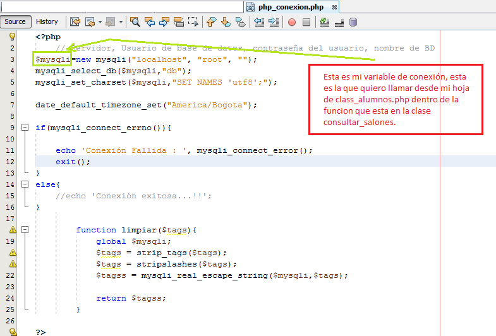Close the php_conexion.php tab
The width and height of the screenshot is (496, 336).
pyautogui.click(x=334, y=8)
